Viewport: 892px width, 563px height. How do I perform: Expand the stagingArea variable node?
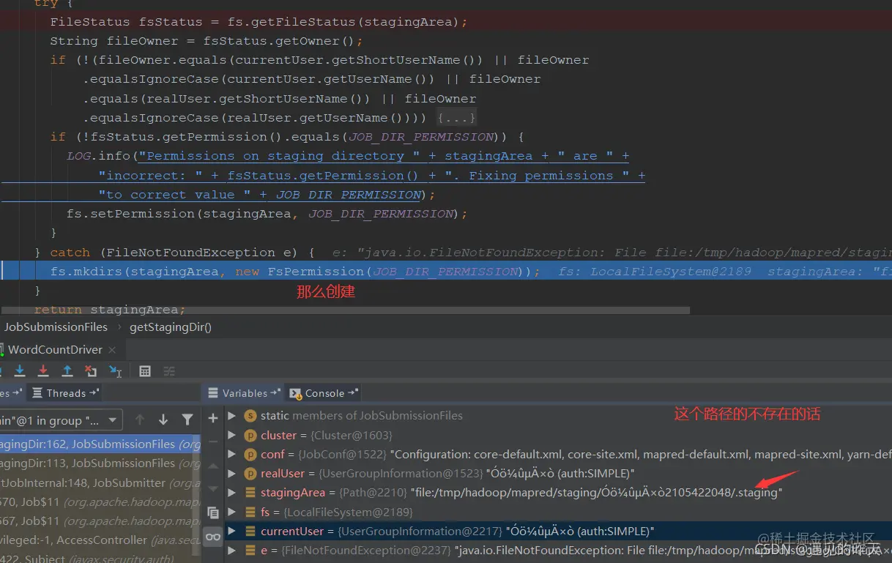pyautogui.click(x=231, y=492)
